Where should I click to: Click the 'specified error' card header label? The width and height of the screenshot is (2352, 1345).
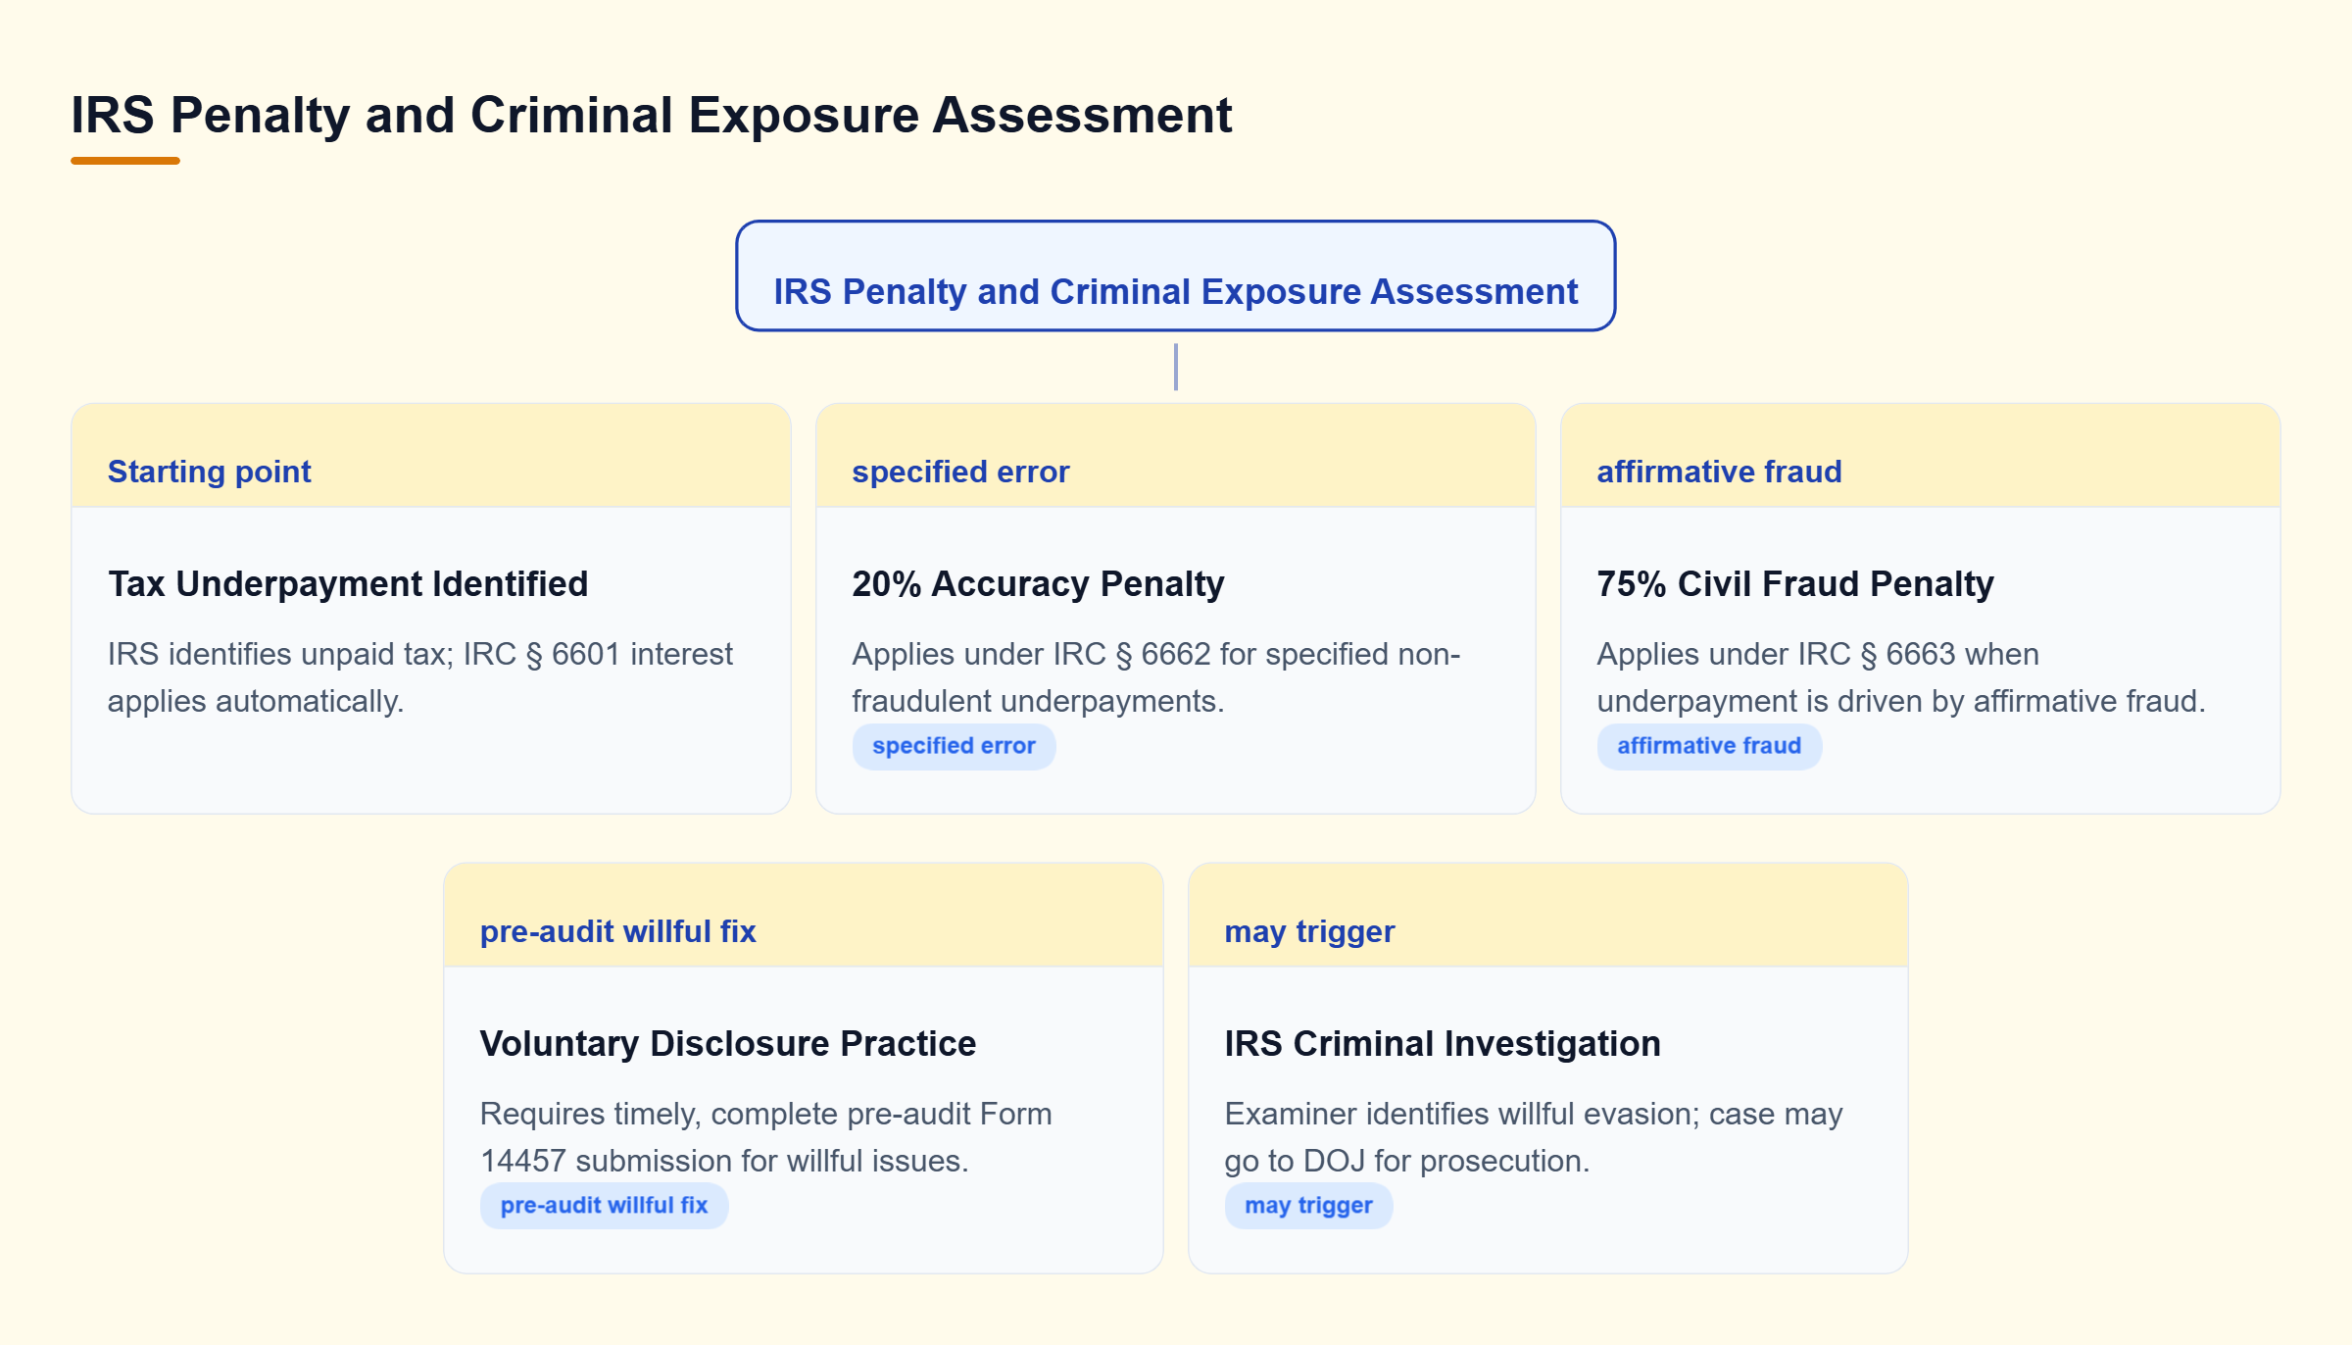(960, 472)
